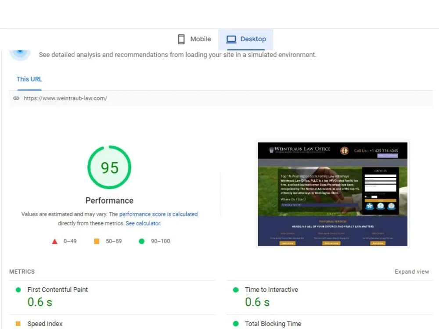
Task: Click the orange square 50–89 legend icon
Action: point(97,241)
